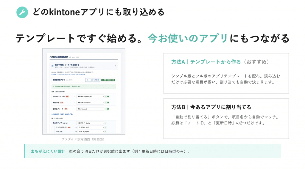The width and height of the screenshot is (305, 169).
Task: Open the 議事録タイトル field mapping dropdown
Action: (x=91, y=109)
